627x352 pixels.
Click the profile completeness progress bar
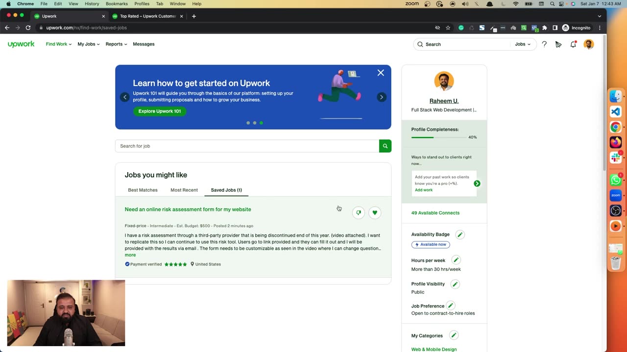point(438,137)
